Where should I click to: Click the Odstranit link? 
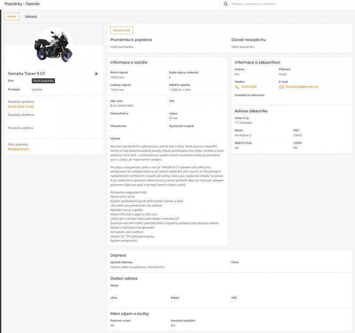(x=31, y=16)
